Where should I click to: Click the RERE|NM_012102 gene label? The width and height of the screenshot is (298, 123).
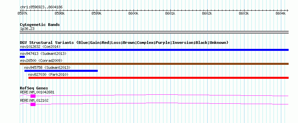(34, 100)
